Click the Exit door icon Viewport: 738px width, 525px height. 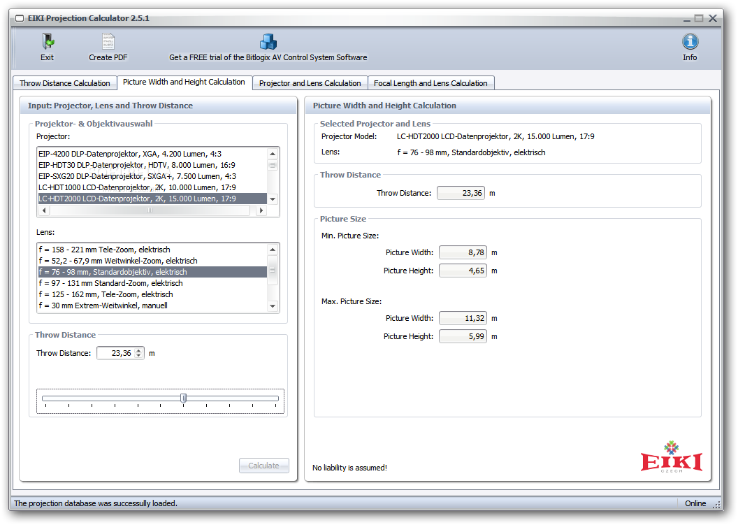[x=47, y=41]
